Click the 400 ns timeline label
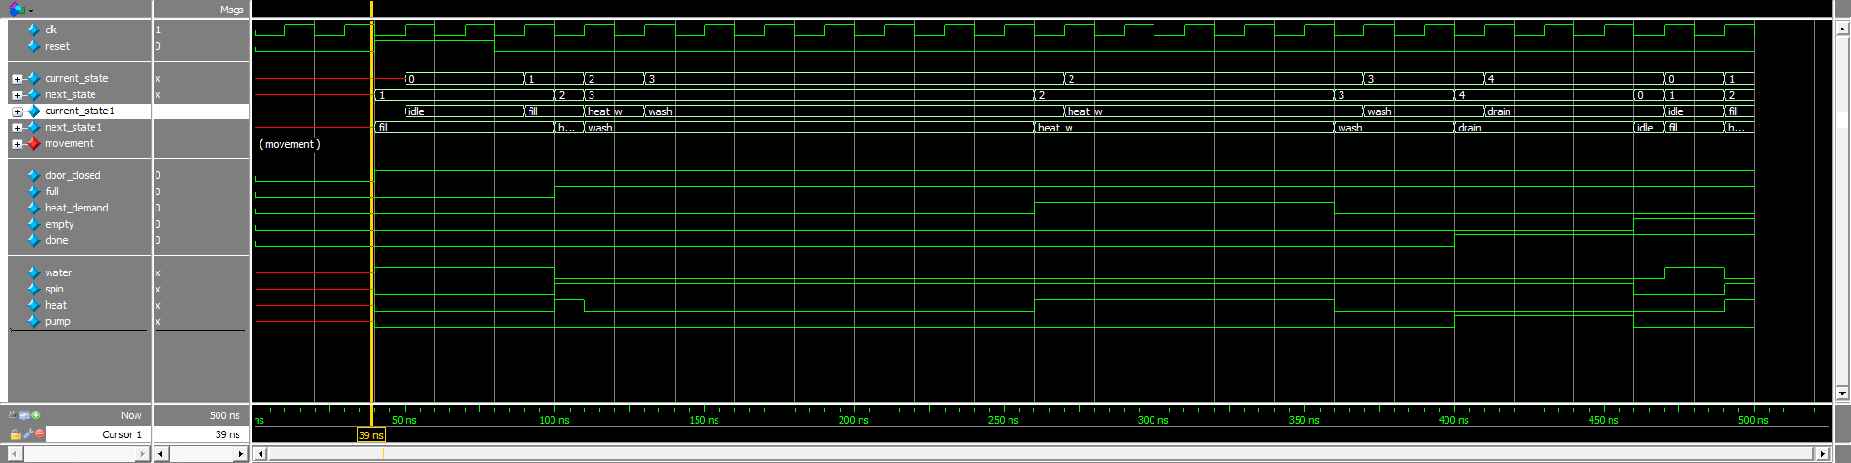The width and height of the screenshot is (1851, 463). point(1453,420)
